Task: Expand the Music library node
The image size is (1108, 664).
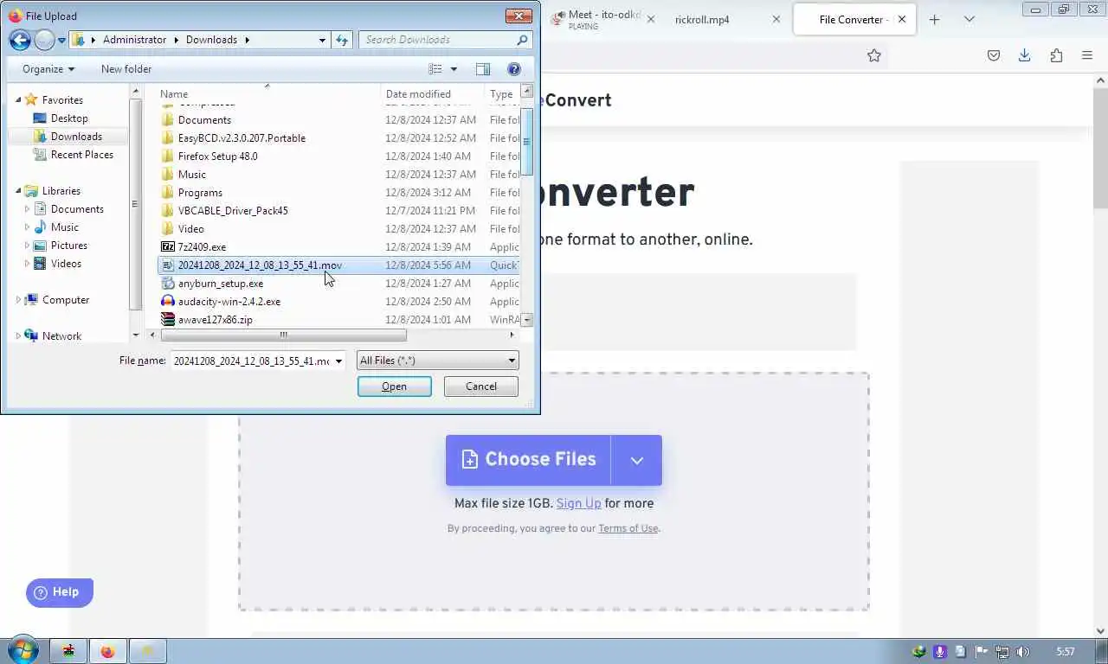Action: pos(27,227)
